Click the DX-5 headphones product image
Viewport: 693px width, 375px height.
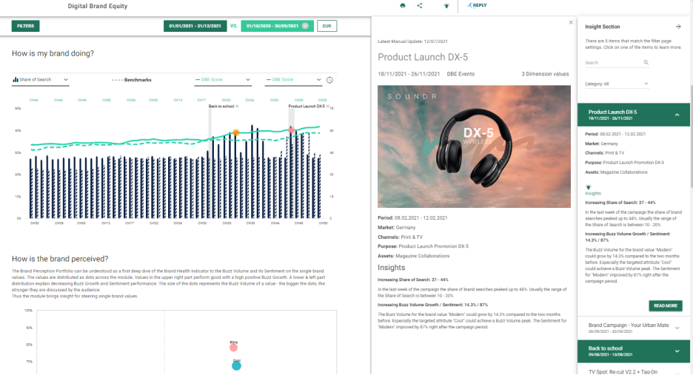474,146
